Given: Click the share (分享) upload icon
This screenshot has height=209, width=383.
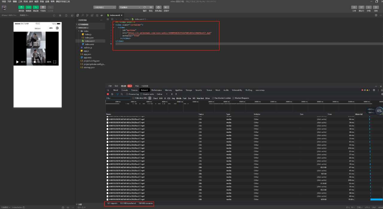Looking at the screenshot, I should click(354, 7).
